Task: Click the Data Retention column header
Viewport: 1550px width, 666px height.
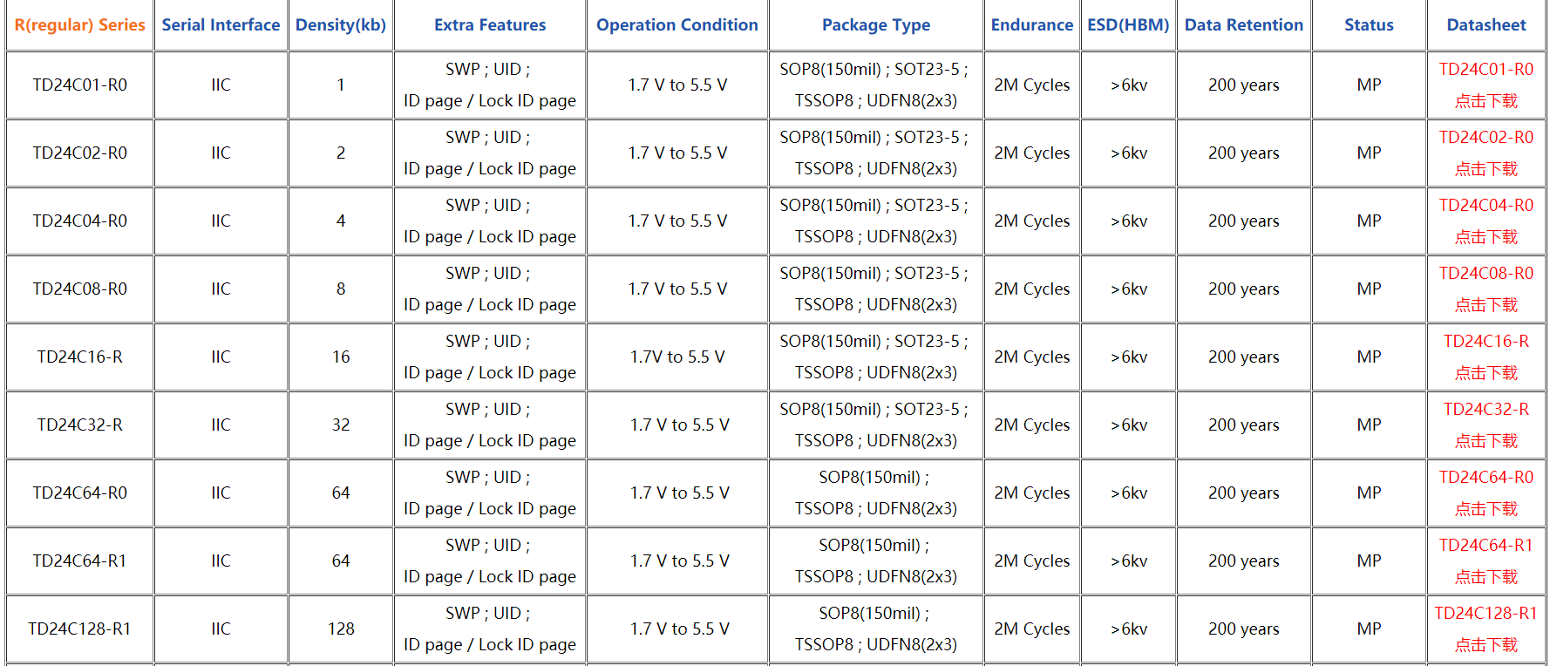Action: point(1243,25)
